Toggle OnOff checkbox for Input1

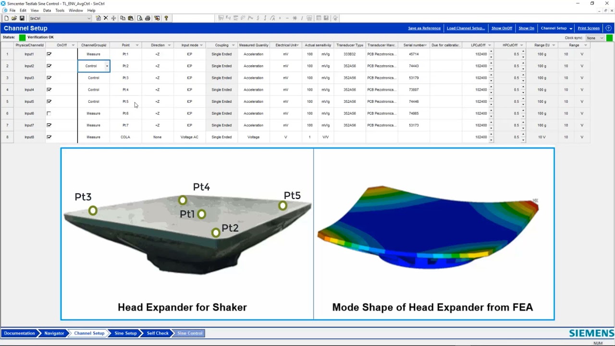(x=49, y=54)
